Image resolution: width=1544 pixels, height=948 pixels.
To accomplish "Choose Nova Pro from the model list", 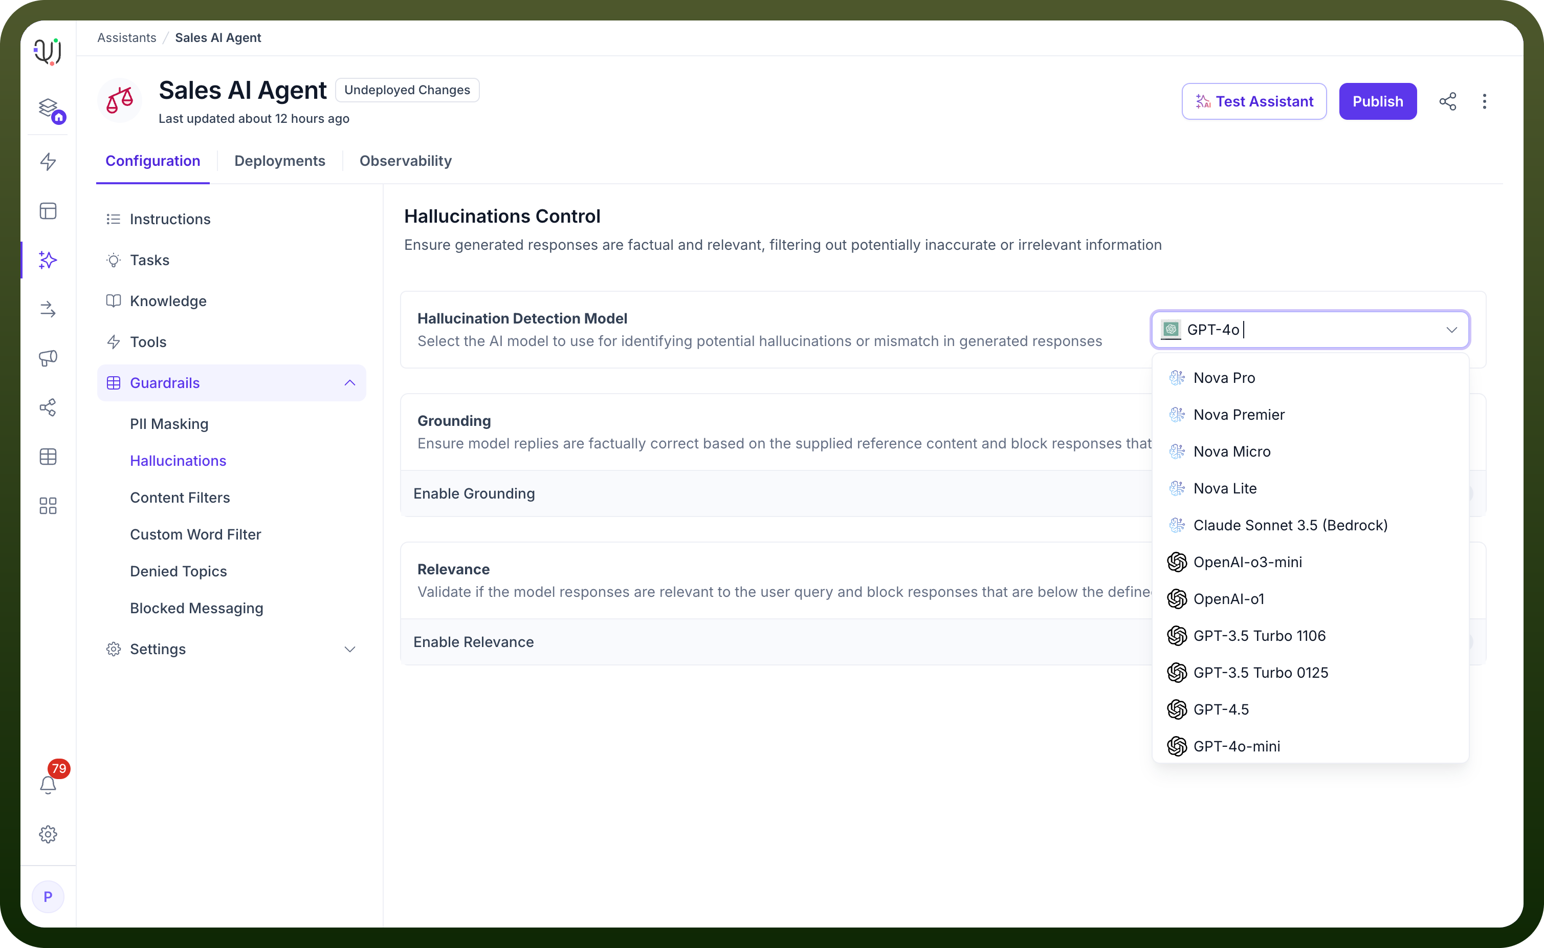I will [x=1310, y=378].
